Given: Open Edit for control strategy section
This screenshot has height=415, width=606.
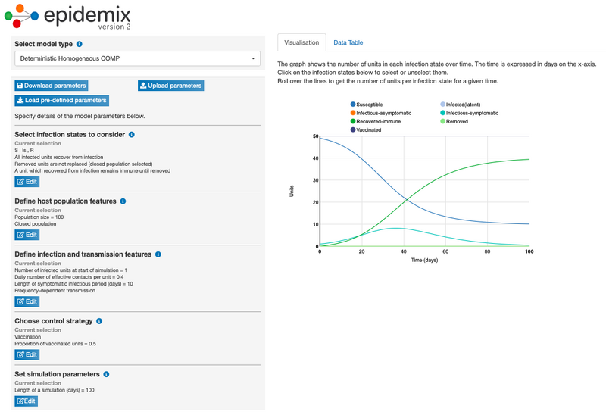Looking at the screenshot, I should (27, 354).
